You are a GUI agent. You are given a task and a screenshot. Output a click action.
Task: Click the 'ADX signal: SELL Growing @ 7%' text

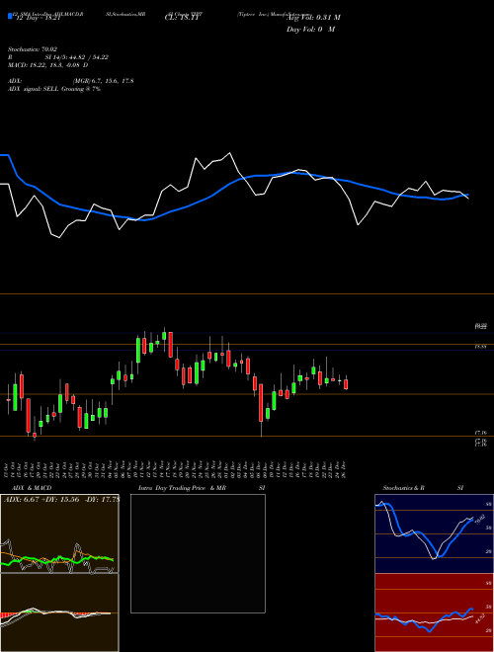click(54, 89)
